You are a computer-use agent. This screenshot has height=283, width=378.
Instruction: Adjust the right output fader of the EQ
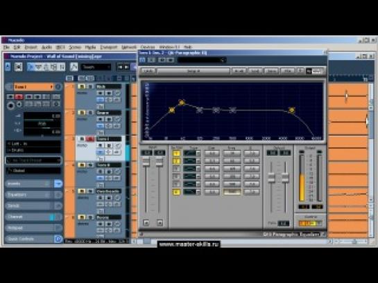(x=285, y=177)
